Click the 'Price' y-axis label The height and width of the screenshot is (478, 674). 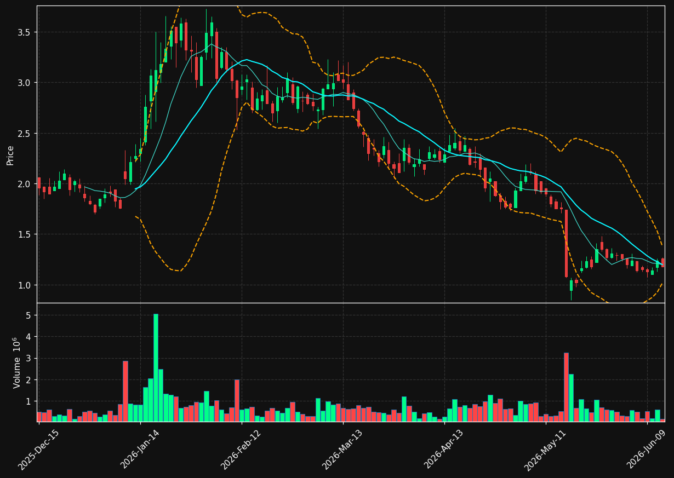click(10, 155)
